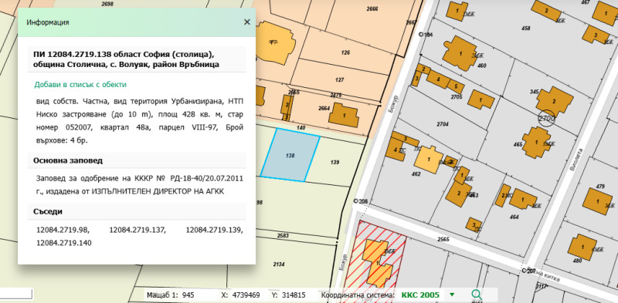This screenshot has height=303, width=618.
Task: Expand the coordinate system dropdown arrow
Action: (x=452, y=295)
